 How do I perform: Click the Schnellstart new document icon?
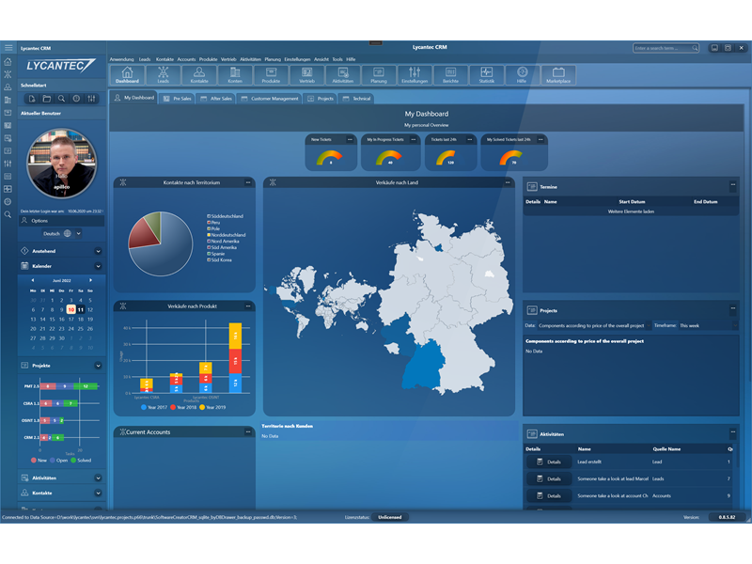point(32,99)
